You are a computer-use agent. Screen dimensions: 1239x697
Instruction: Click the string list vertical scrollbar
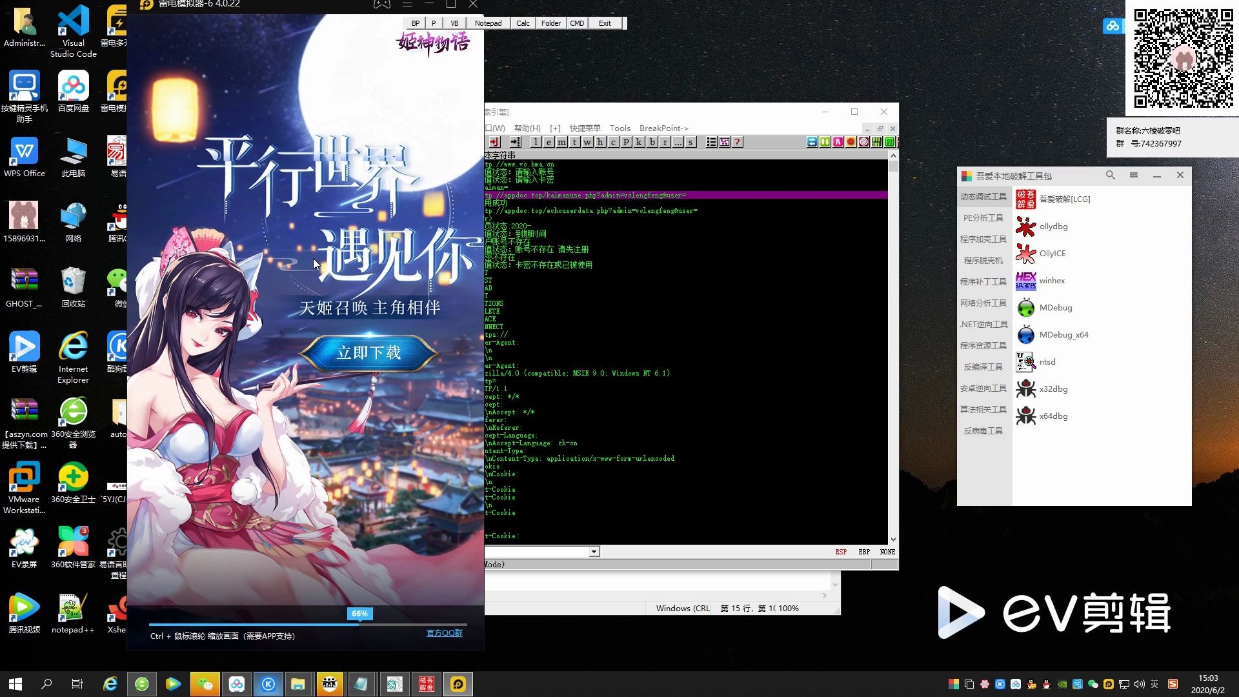(x=893, y=348)
